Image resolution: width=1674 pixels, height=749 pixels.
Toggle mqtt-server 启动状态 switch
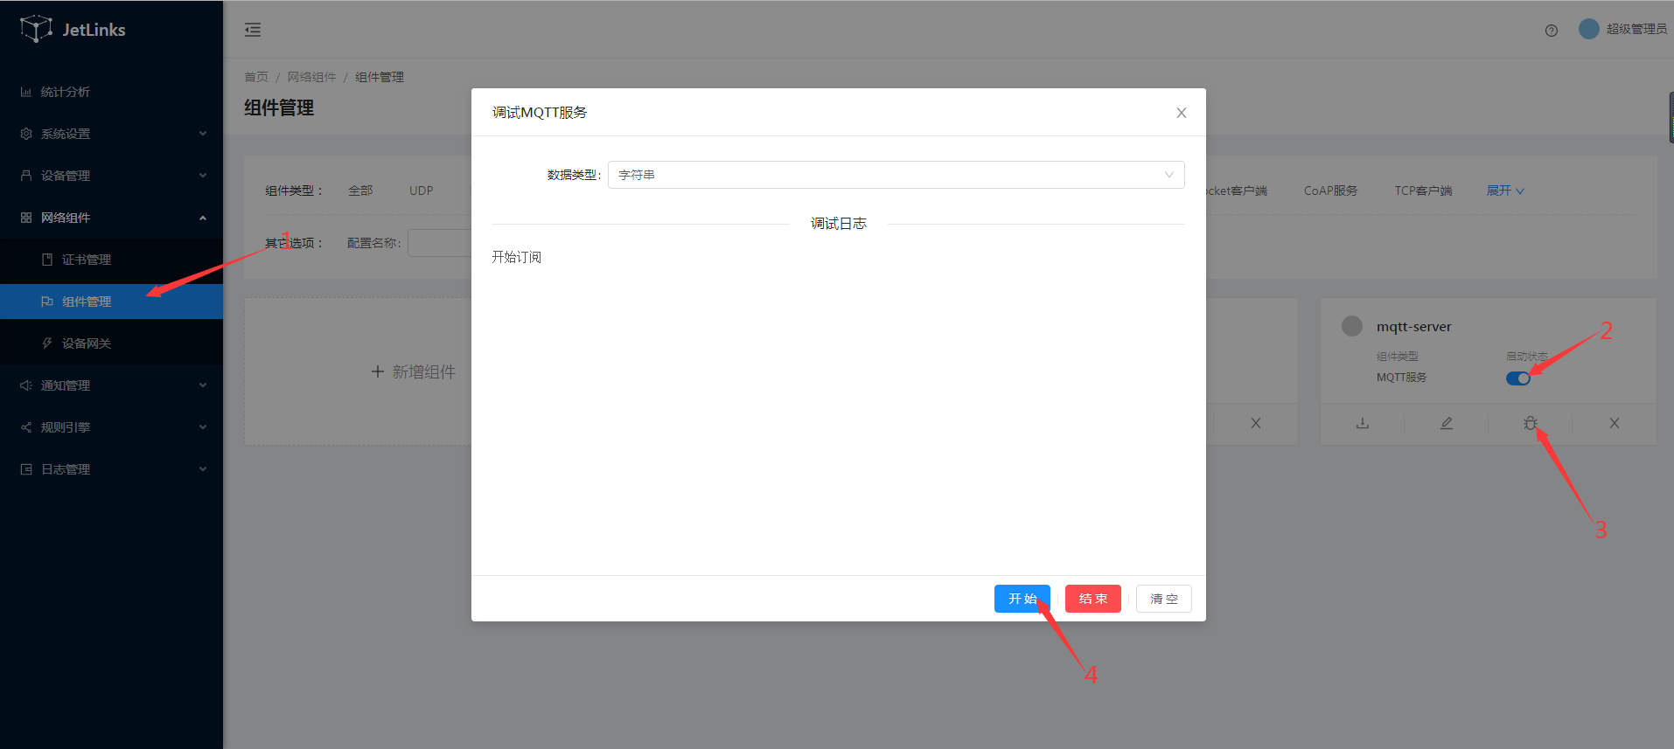tap(1518, 378)
